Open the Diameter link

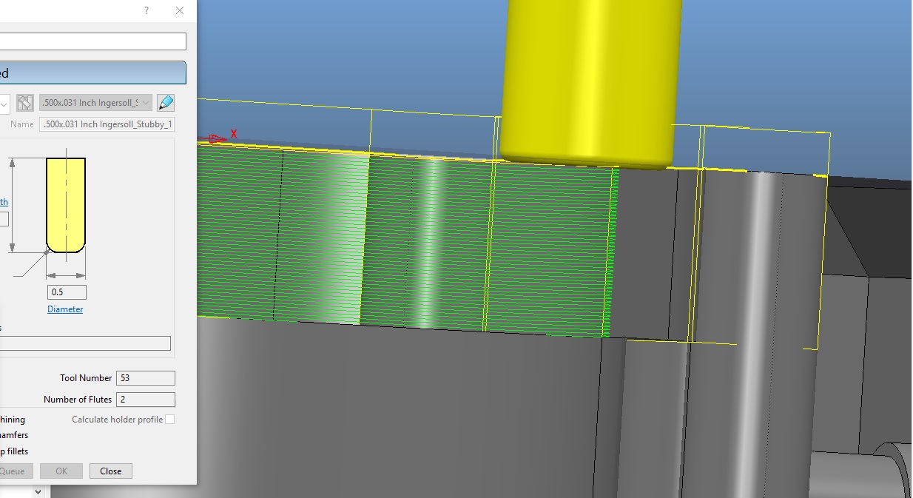65,309
